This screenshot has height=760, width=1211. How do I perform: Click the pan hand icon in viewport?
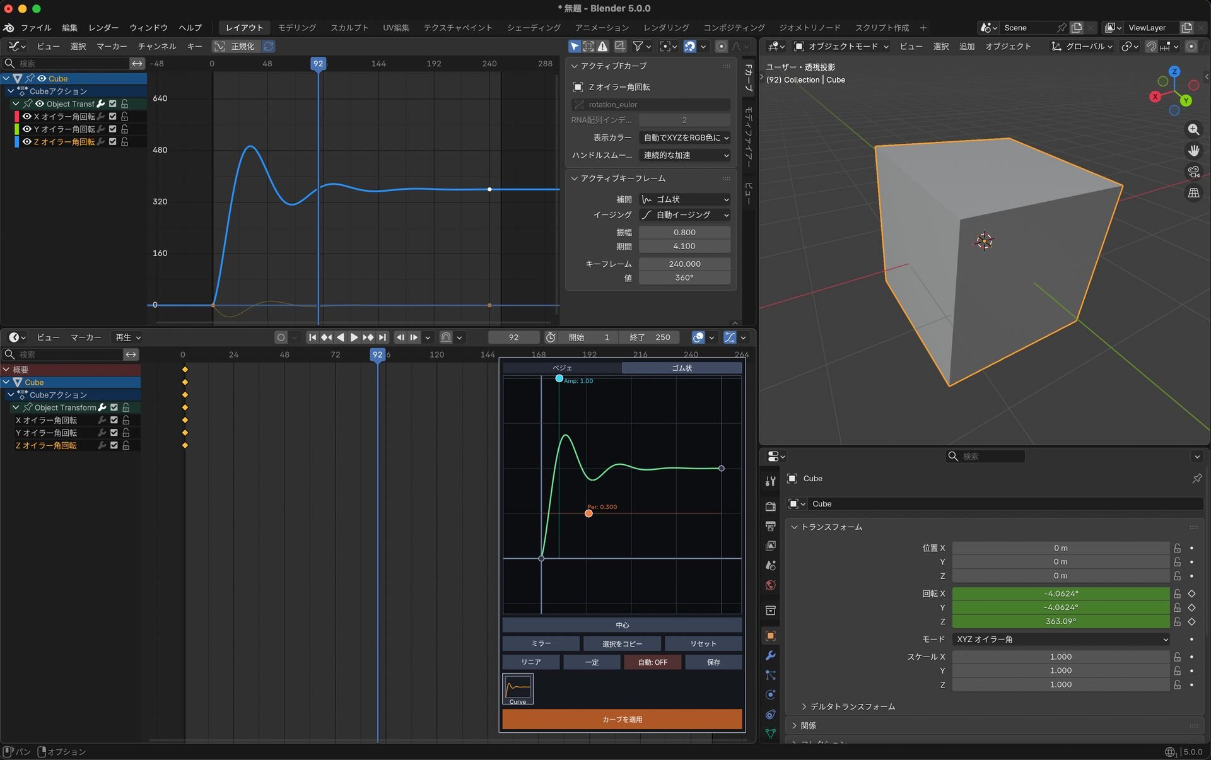(x=1193, y=151)
